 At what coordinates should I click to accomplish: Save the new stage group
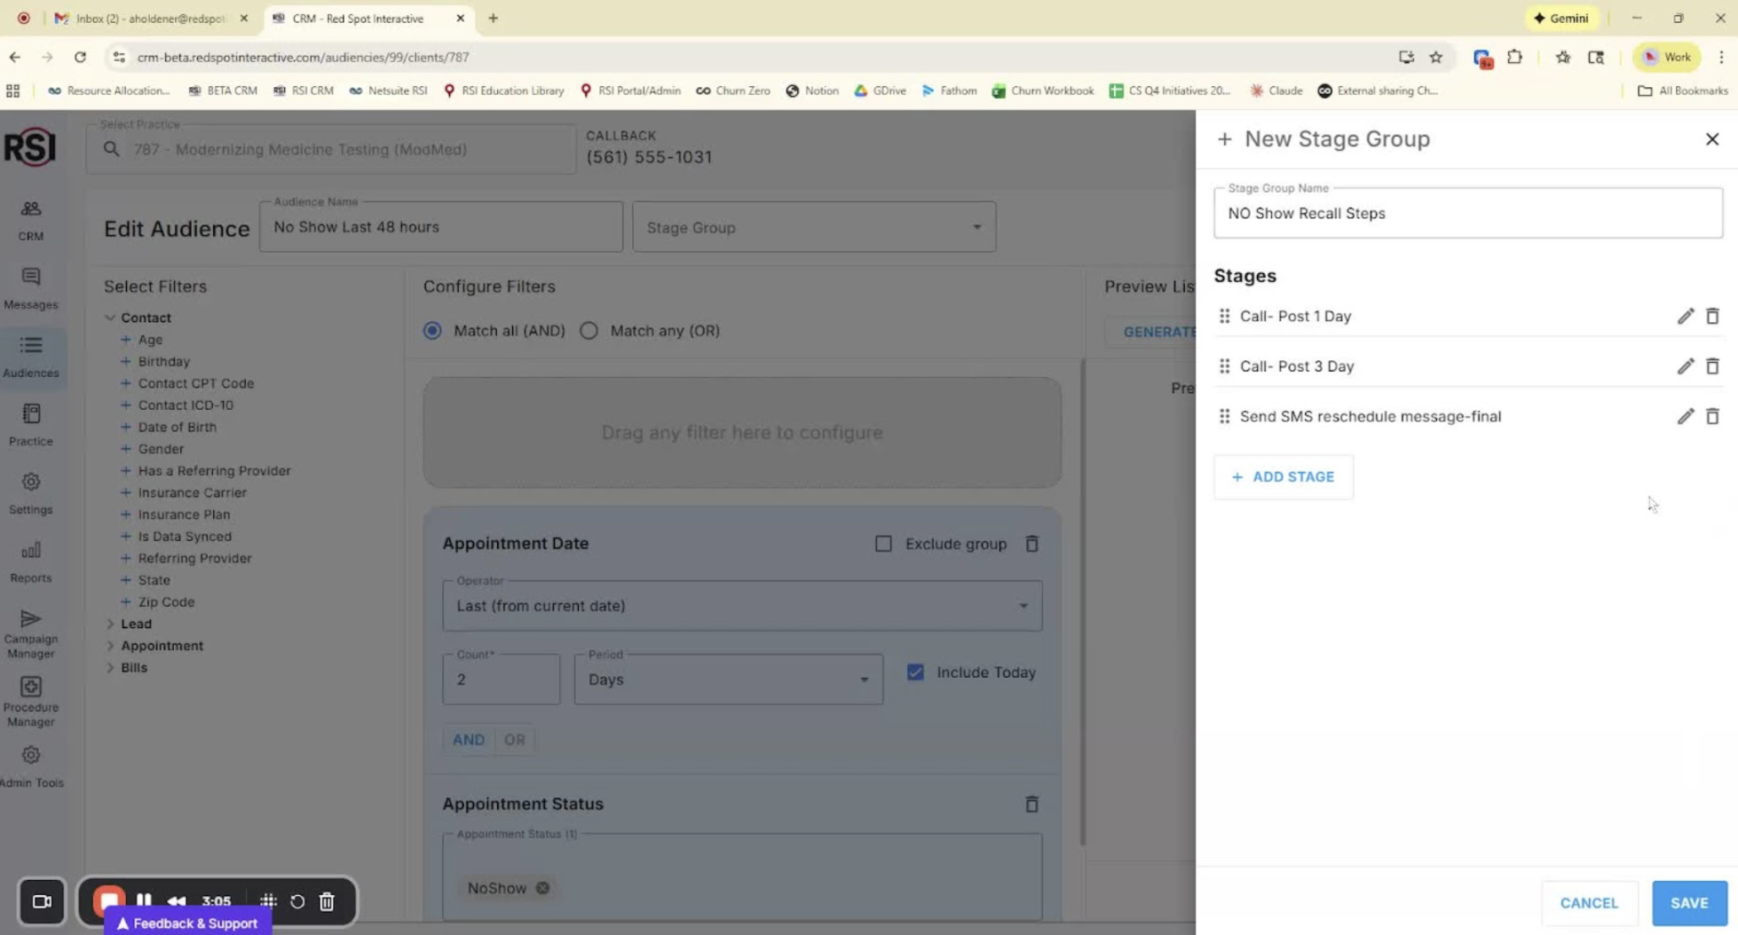[x=1688, y=903]
